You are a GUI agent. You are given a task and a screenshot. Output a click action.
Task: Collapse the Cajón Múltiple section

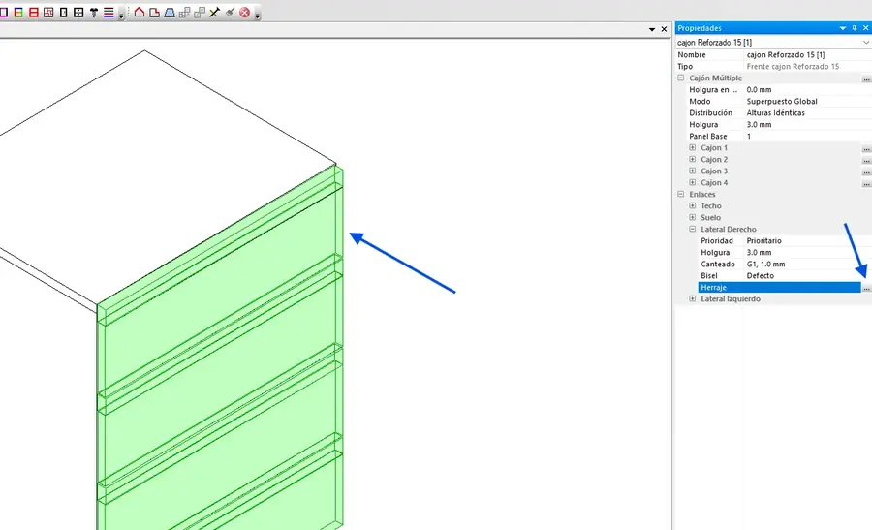(681, 78)
